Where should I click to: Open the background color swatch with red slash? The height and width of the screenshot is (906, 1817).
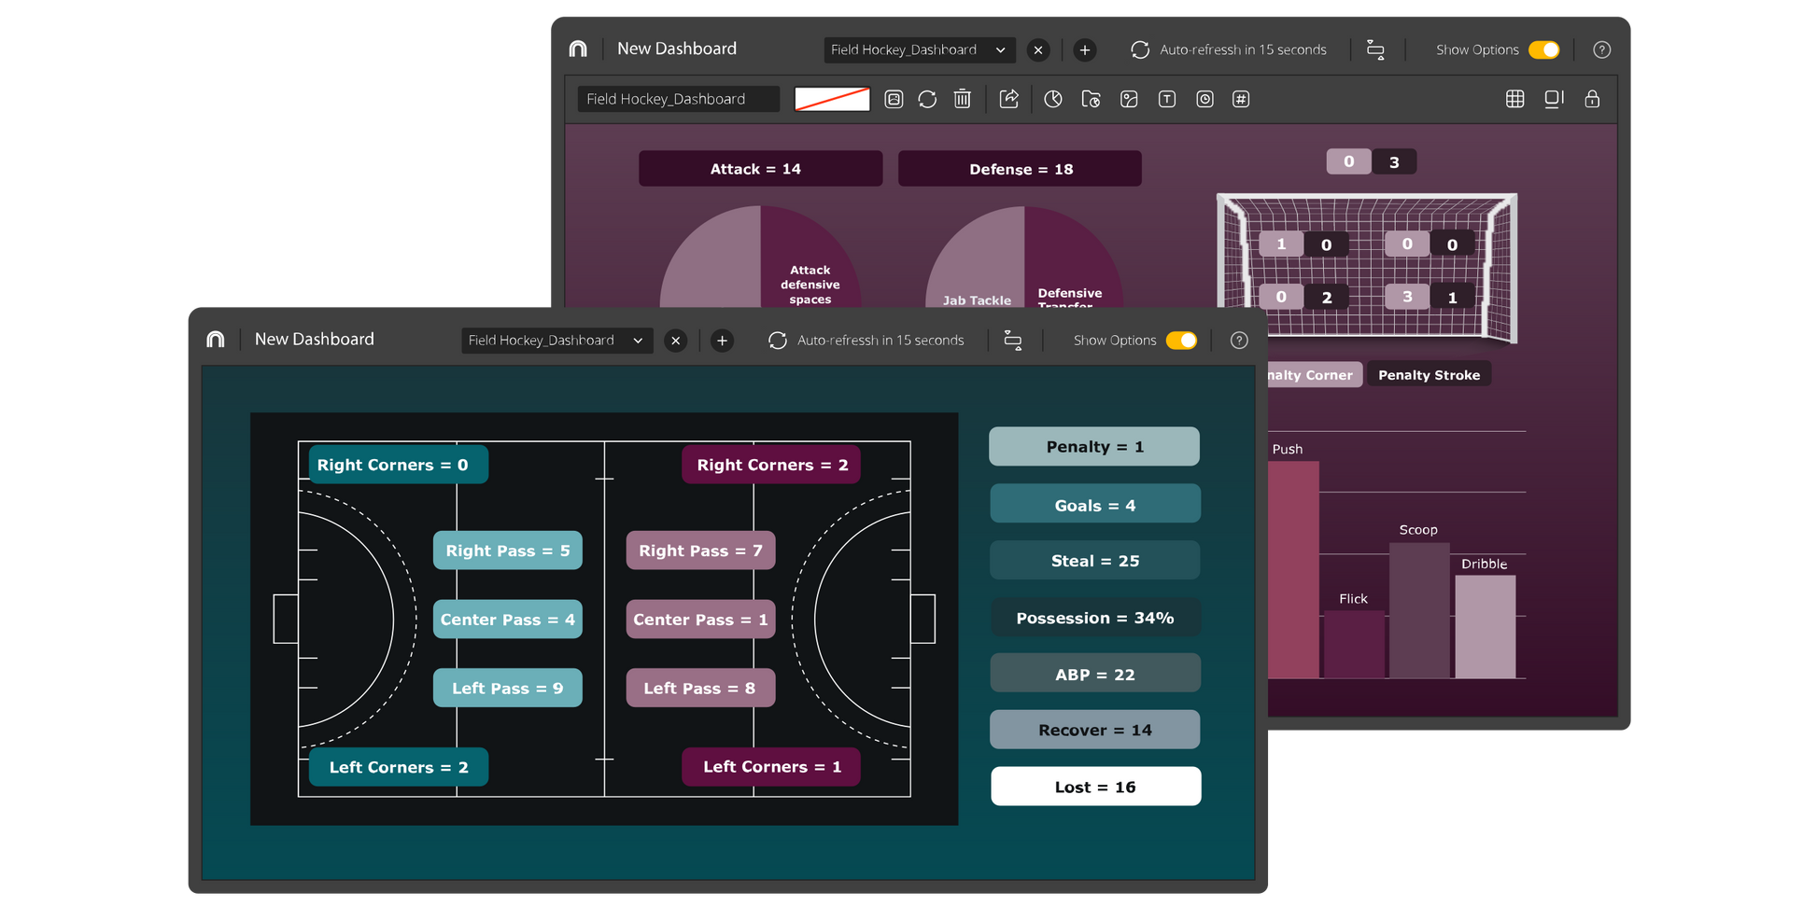(832, 99)
